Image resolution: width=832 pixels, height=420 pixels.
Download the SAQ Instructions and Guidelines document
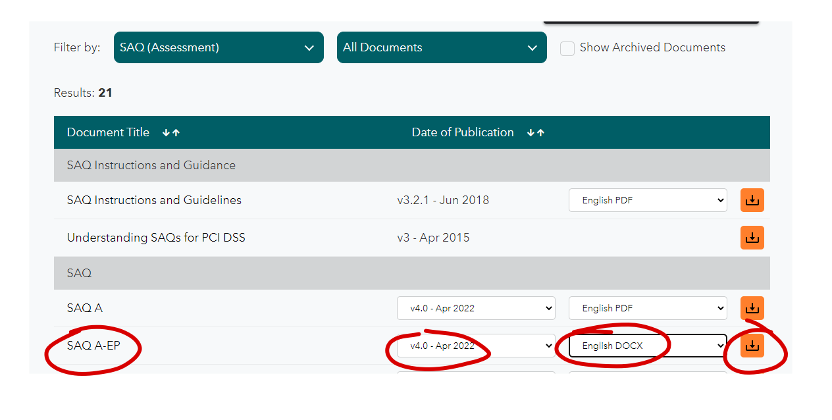pyautogui.click(x=752, y=200)
